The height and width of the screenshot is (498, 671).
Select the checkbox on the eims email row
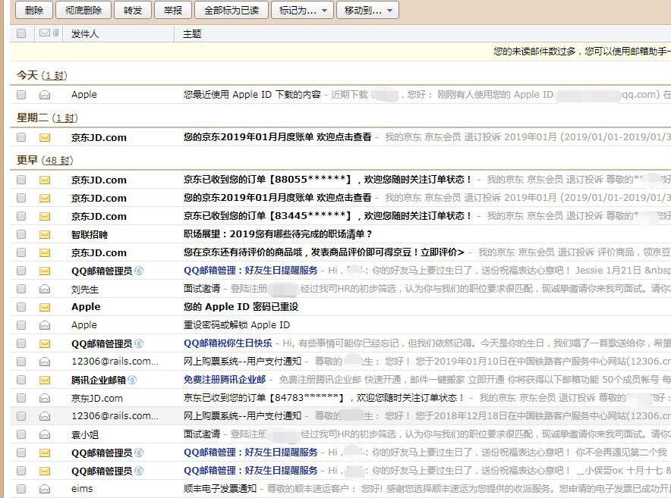(x=21, y=489)
